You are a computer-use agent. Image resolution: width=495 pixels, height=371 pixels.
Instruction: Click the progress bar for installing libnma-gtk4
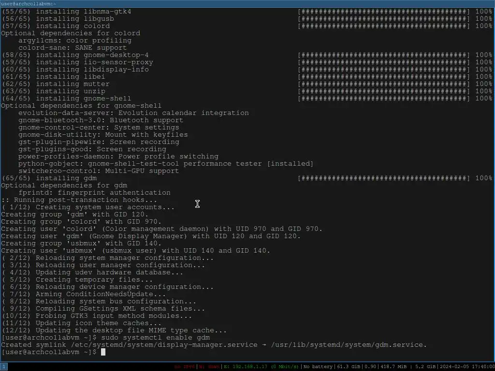383,12
